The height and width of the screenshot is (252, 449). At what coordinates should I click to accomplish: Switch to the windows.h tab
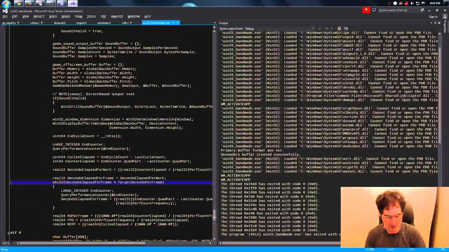pyautogui.click(x=104, y=23)
